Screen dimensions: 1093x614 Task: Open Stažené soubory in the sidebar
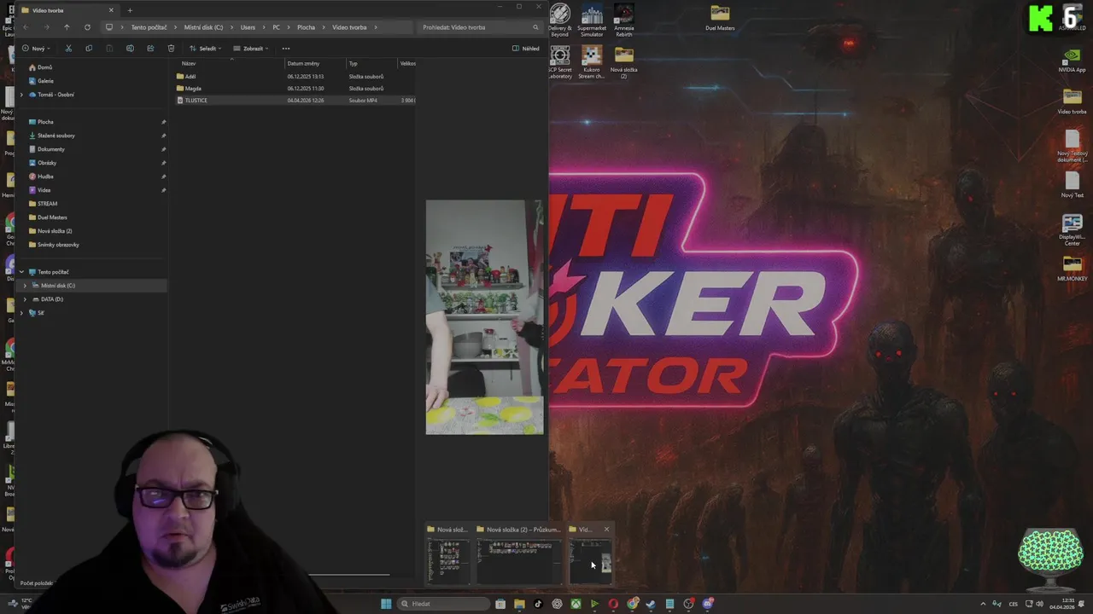56,136
